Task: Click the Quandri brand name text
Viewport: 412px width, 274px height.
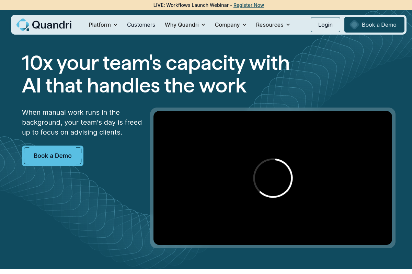Action: 52,25
